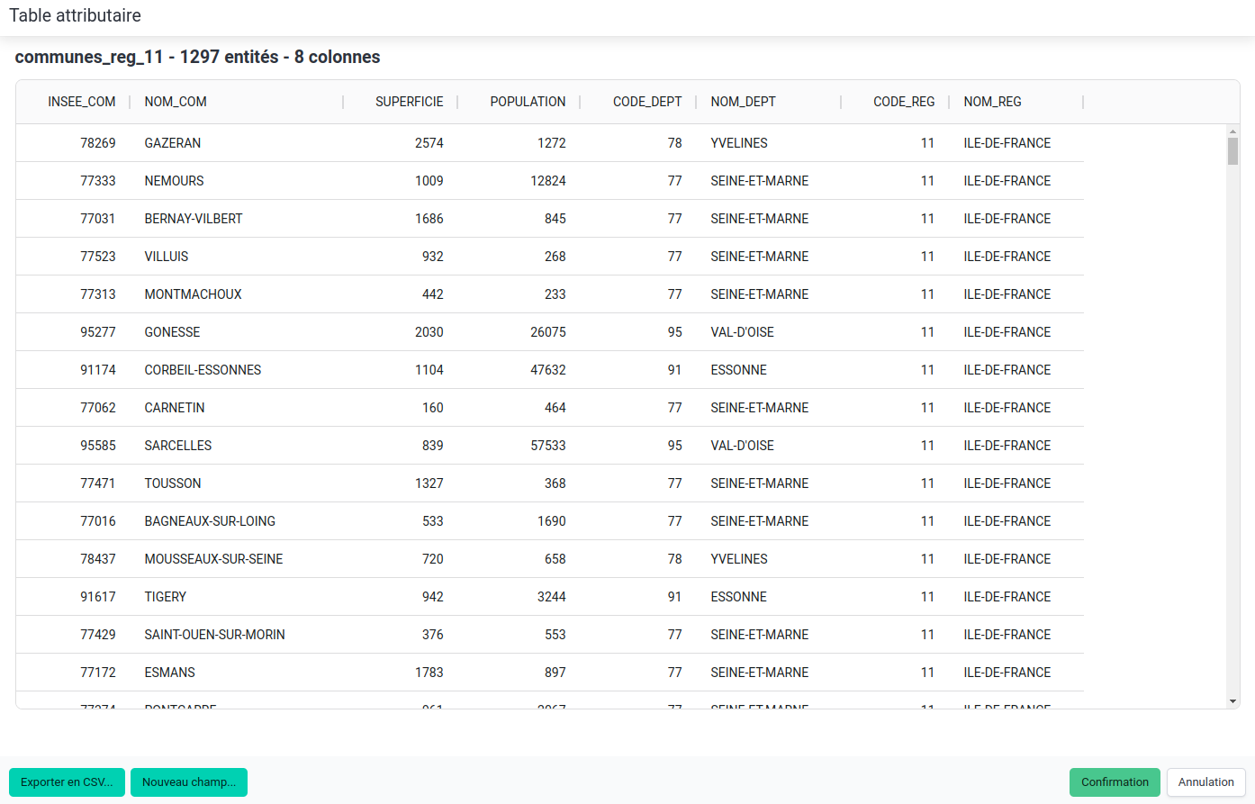The width and height of the screenshot is (1255, 804).
Task: Click the BERNAY-VILBERT cell
Action: [x=194, y=219]
